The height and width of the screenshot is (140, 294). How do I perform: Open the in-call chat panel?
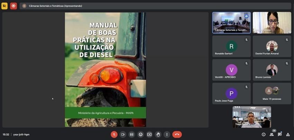click(280, 134)
